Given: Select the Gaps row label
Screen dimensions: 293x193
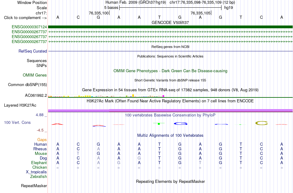Looking at the screenshot, I should [42, 140].
